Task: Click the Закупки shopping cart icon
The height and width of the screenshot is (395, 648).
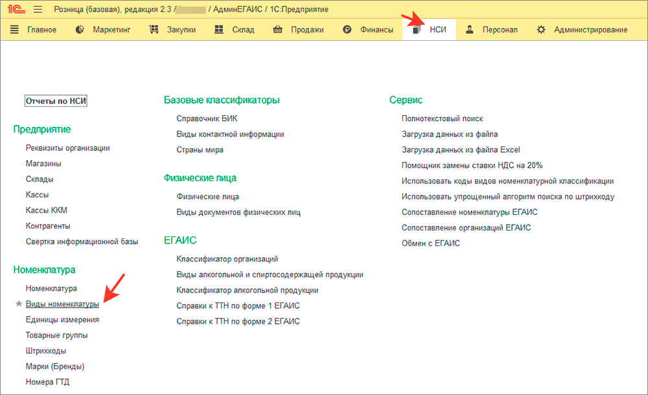Action: coord(154,29)
